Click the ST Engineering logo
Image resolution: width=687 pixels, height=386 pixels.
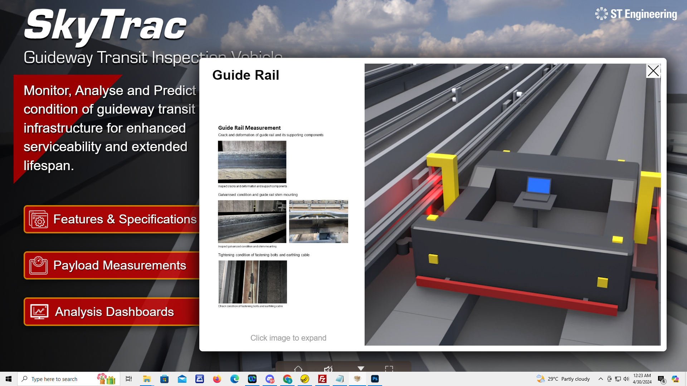636,14
